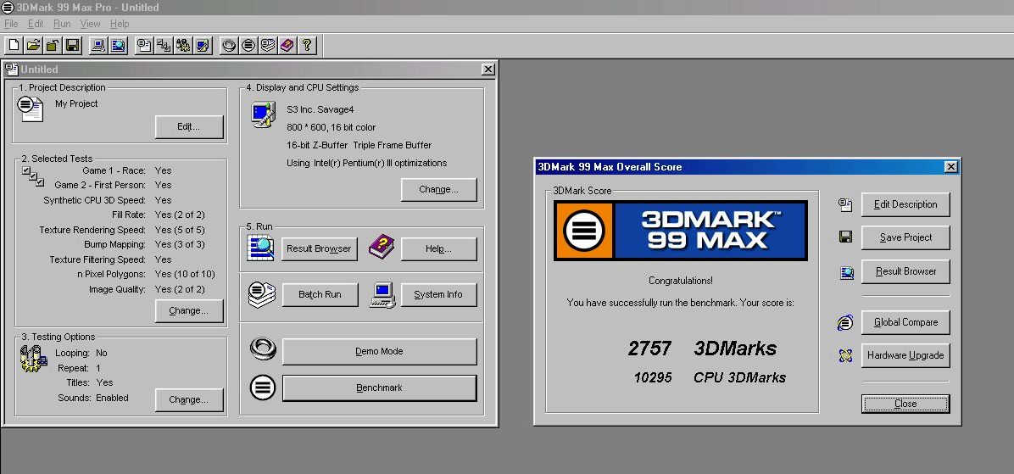Click the Batch Run stacked pages toolbar icon
Image resolution: width=1014 pixels, height=474 pixels.
[x=268, y=45]
